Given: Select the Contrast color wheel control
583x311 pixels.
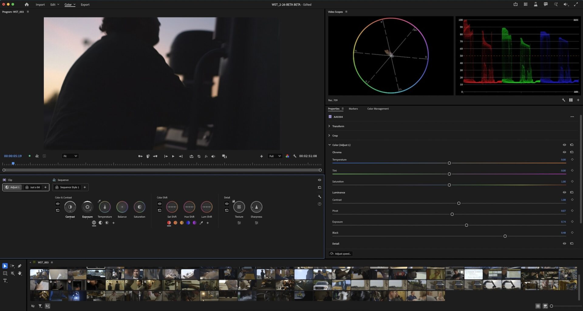Looking at the screenshot, I should tap(70, 207).
